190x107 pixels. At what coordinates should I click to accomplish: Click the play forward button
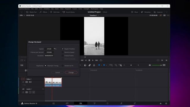click(x=93, y=60)
